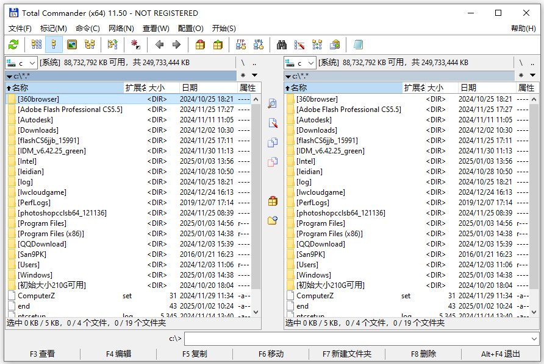This screenshot has height=364, width=544.
Task: Open the 配置(O) menu
Action: click(x=190, y=29)
